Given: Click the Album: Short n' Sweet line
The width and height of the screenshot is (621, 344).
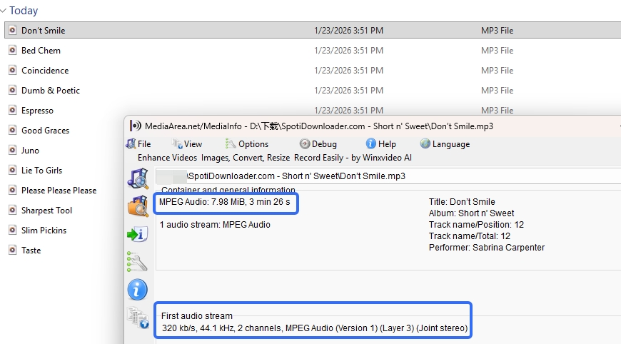Looking at the screenshot, I should (471, 213).
